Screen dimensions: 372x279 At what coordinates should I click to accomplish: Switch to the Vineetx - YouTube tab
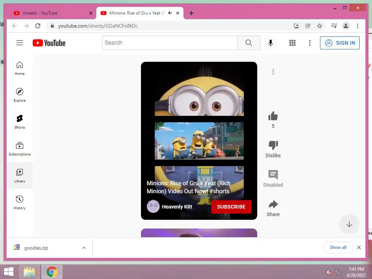coord(51,13)
